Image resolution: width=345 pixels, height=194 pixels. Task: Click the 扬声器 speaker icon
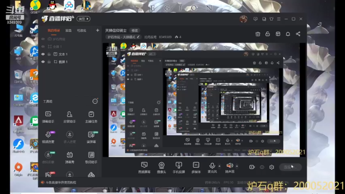229,166
